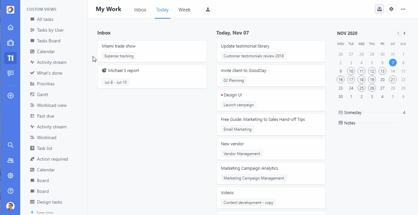Open the messages chat icon
Image resolution: width=418 pixels, height=215 pixels.
click(10, 73)
